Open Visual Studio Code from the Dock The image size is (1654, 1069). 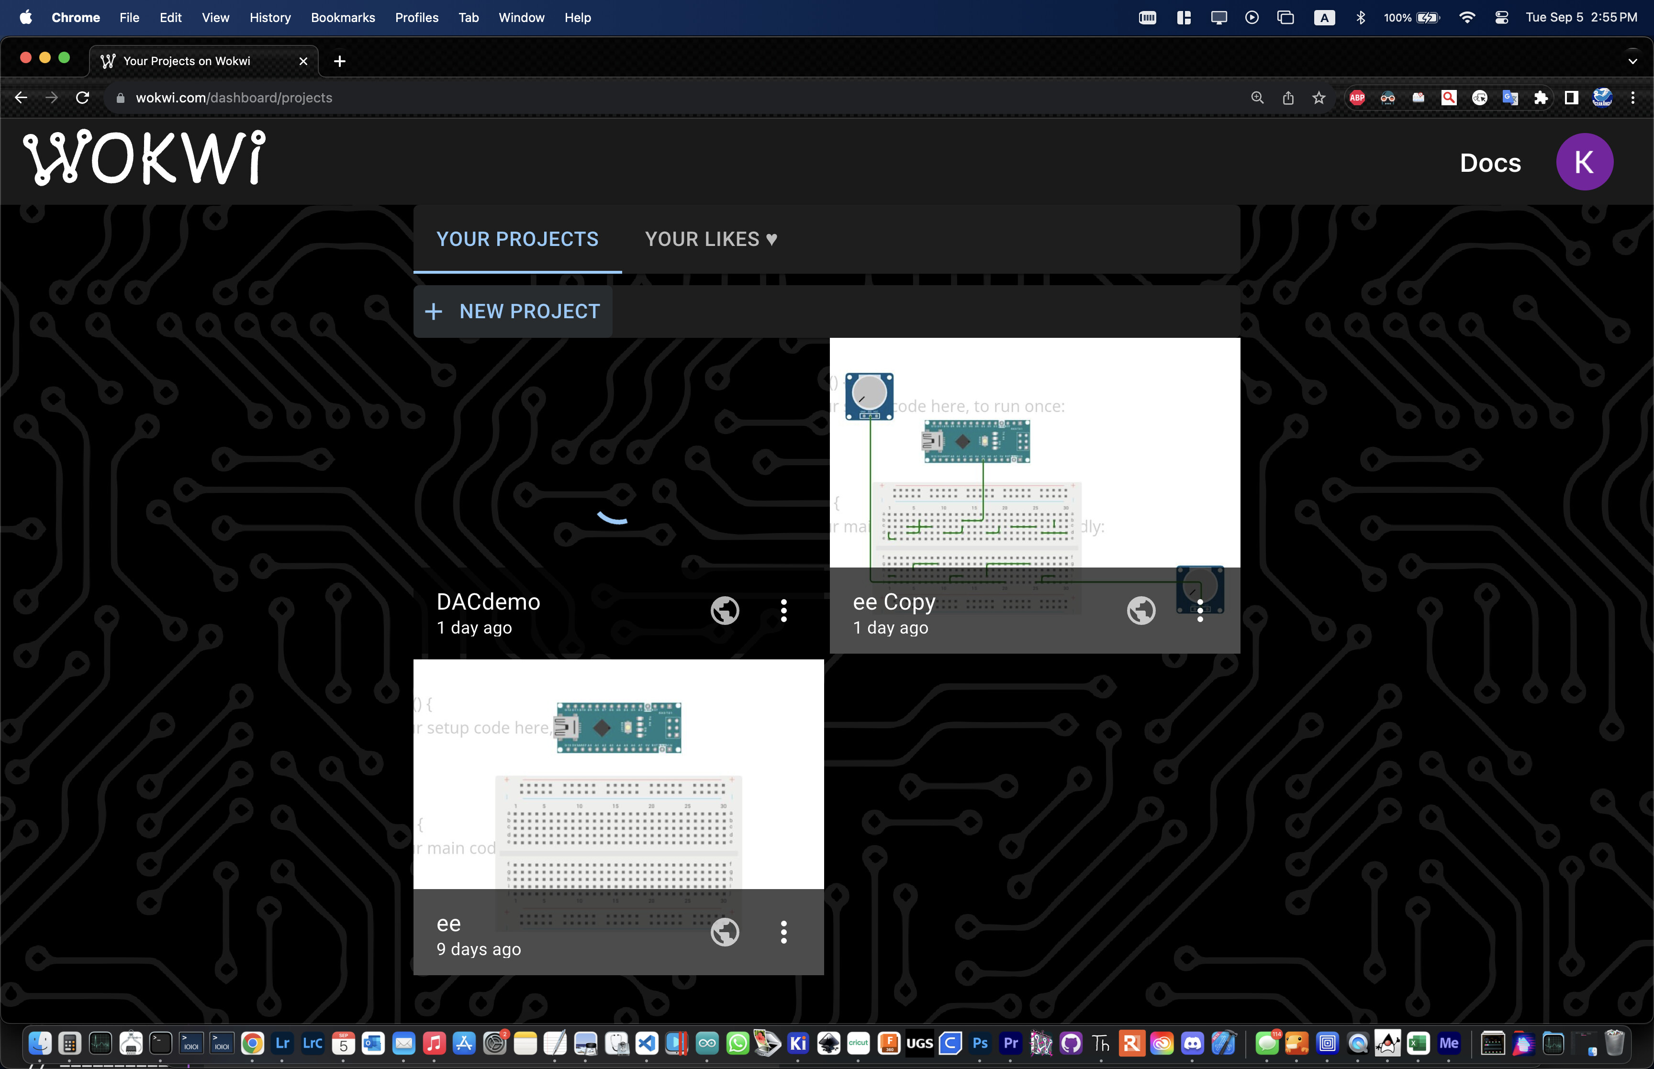click(646, 1043)
